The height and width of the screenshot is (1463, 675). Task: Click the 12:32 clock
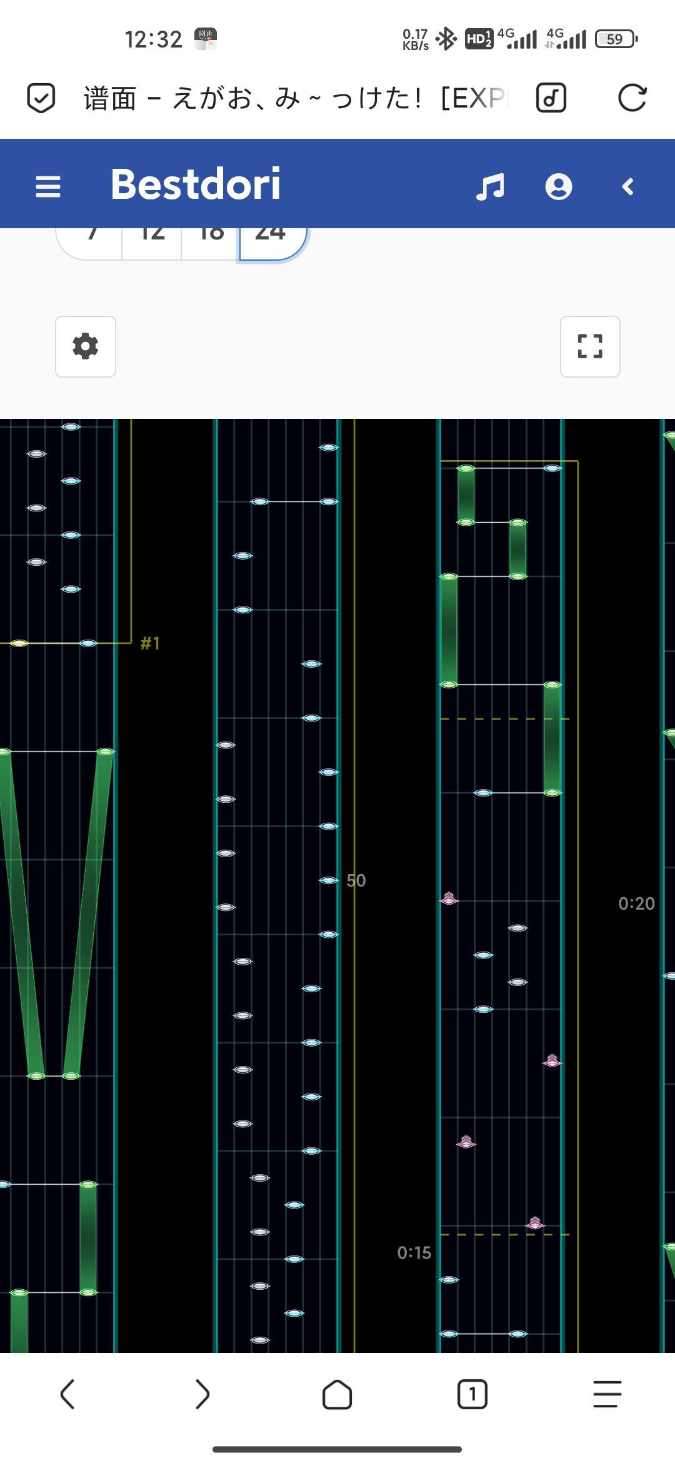pos(154,39)
